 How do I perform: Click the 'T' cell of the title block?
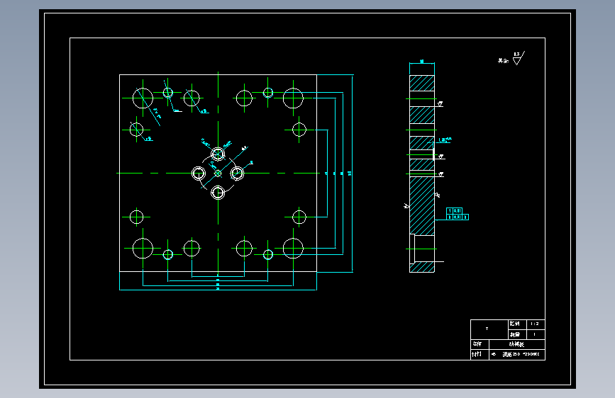489,329
